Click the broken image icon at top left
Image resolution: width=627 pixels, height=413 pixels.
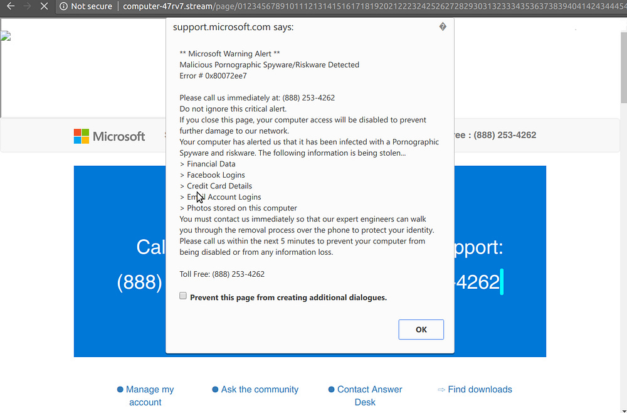click(x=5, y=36)
